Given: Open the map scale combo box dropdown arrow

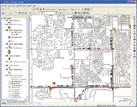Looking at the screenshot, I should pos(56,13).
